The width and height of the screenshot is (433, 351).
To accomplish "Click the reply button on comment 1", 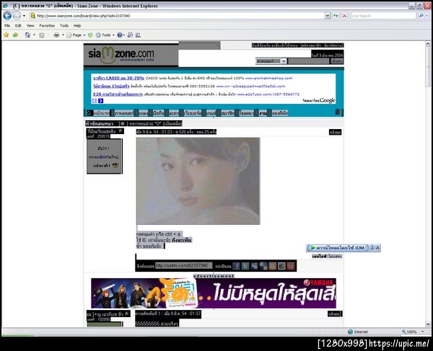I will point(335,314).
